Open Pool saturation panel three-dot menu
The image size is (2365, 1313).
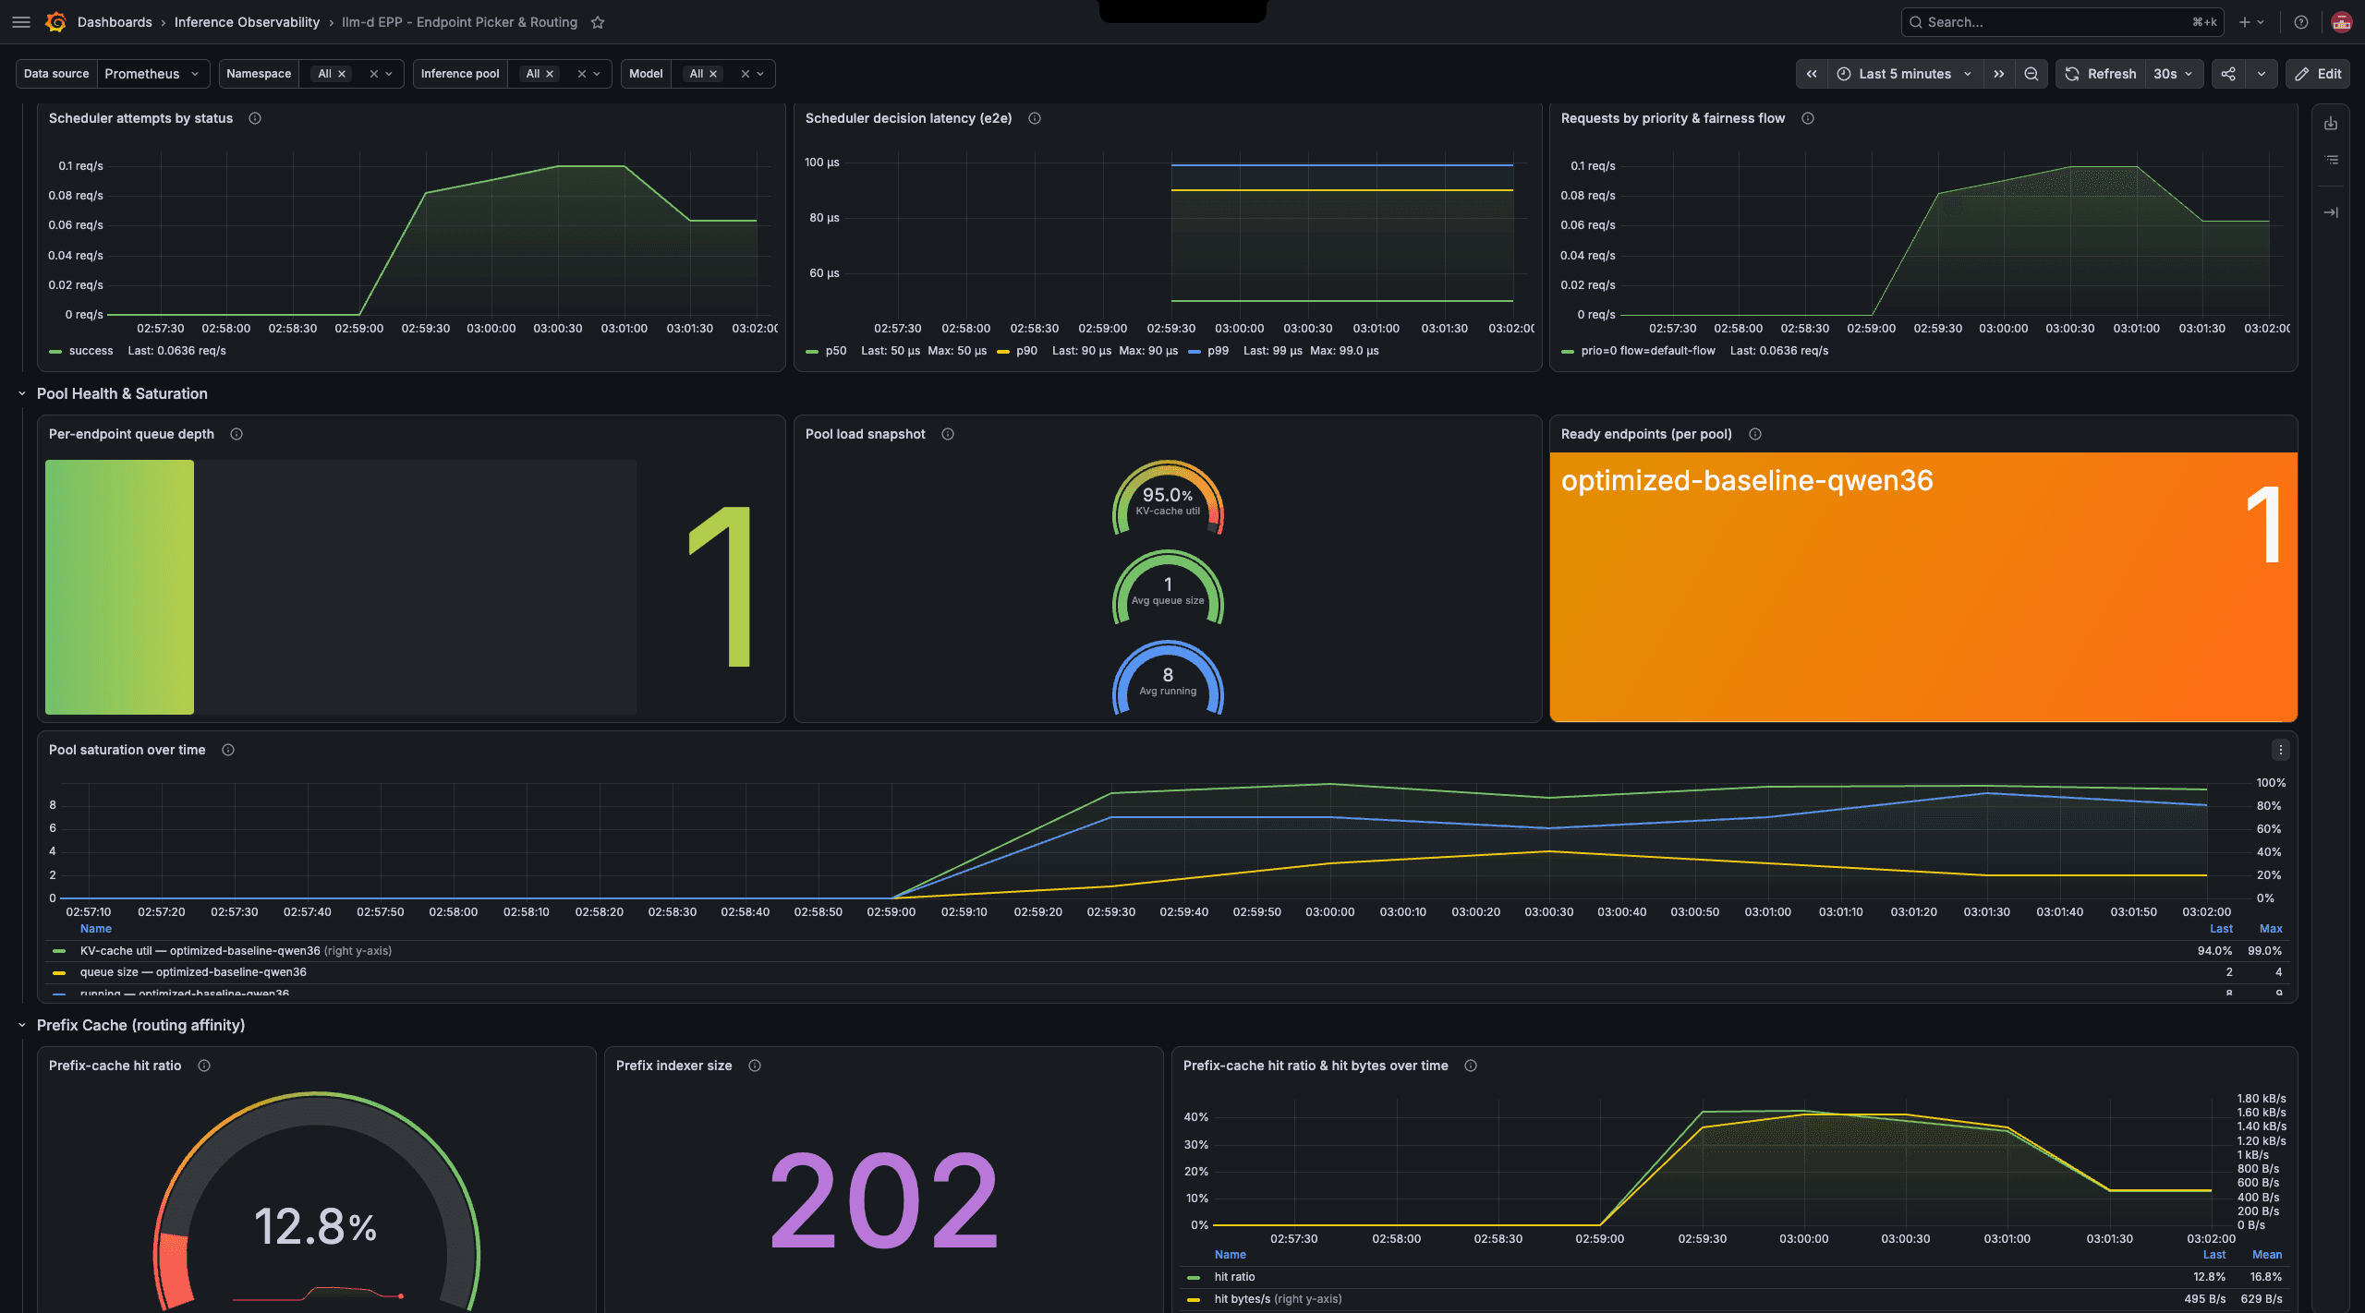pos(2281,750)
